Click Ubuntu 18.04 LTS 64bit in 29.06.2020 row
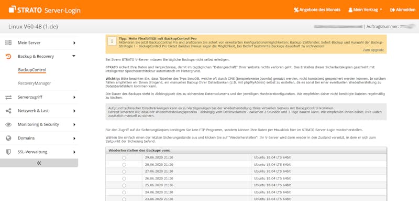This screenshot has width=419, height=201. click(x=272, y=157)
